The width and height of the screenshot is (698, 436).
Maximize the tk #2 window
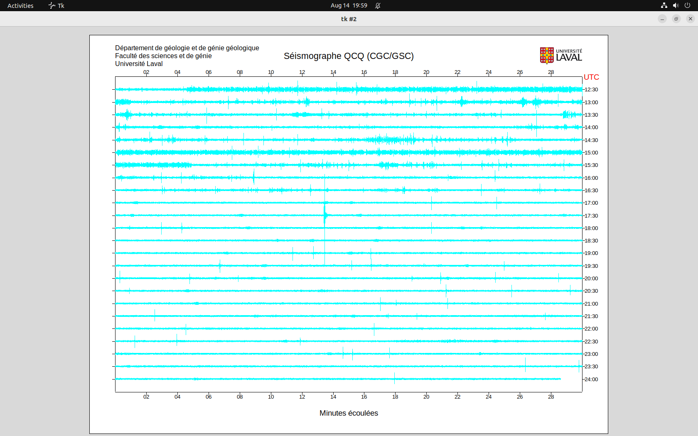coord(676,19)
